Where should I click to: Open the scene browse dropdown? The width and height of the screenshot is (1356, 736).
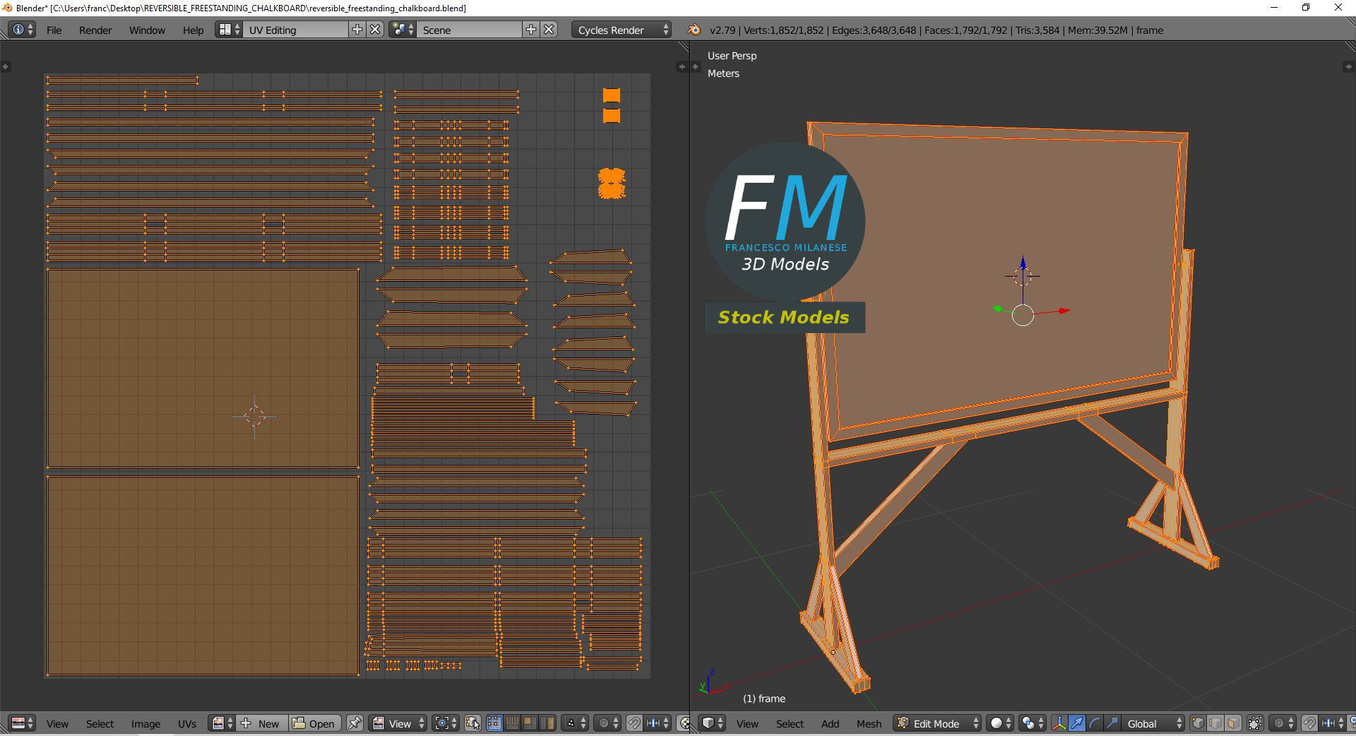[x=403, y=30]
